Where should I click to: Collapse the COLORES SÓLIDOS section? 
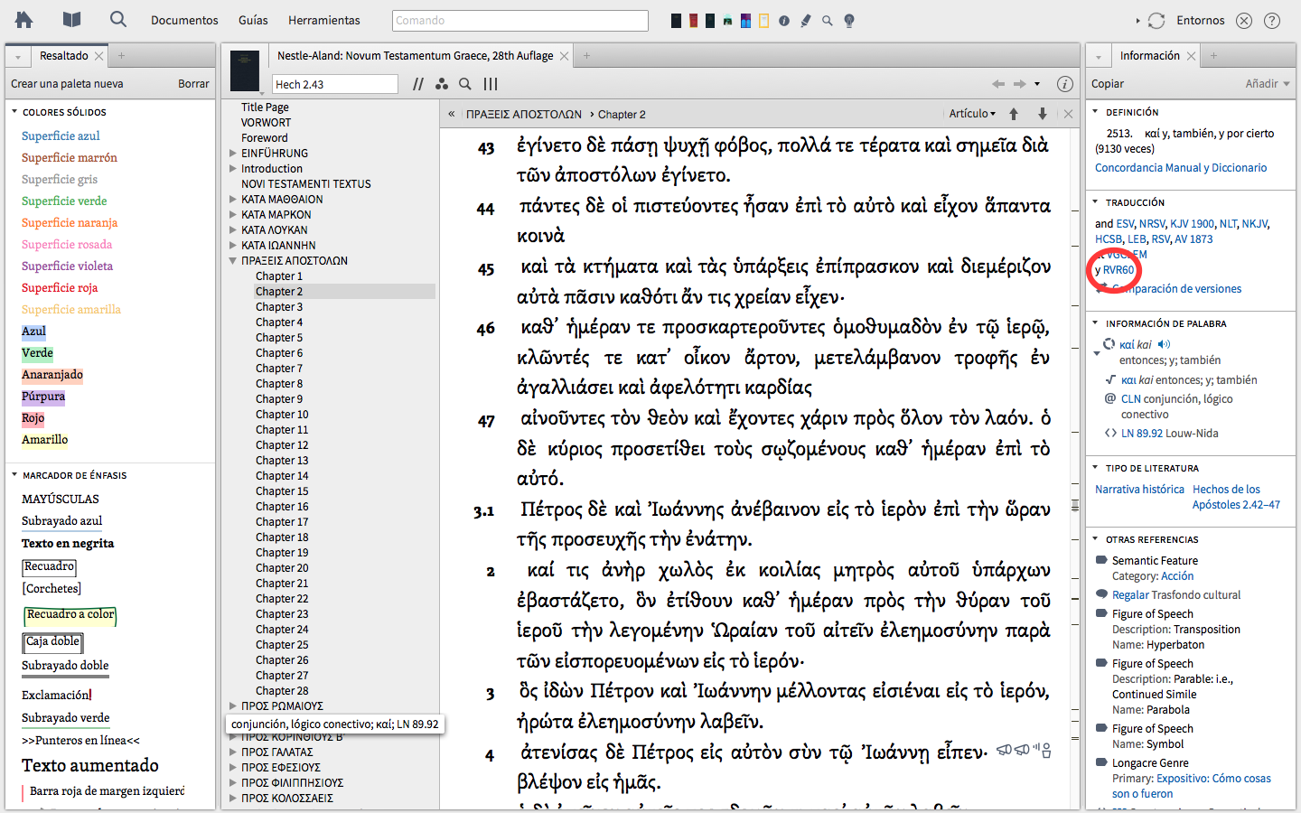tap(14, 112)
